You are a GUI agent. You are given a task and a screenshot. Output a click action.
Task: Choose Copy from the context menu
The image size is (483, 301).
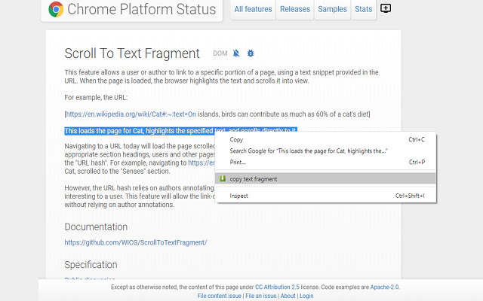point(237,139)
